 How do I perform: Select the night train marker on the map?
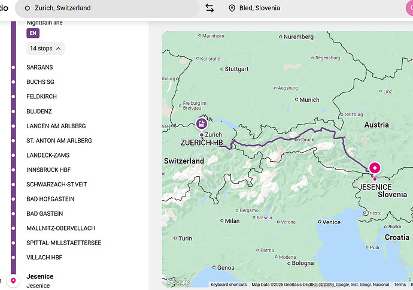(x=202, y=124)
